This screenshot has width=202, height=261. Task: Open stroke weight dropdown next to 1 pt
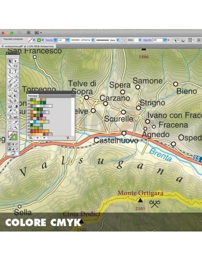67,40
